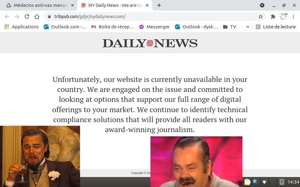Image resolution: width=300 pixels, height=187 pixels.
Task: Click the profile avatar in toolbar
Action: pyautogui.click(x=283, y=17)
